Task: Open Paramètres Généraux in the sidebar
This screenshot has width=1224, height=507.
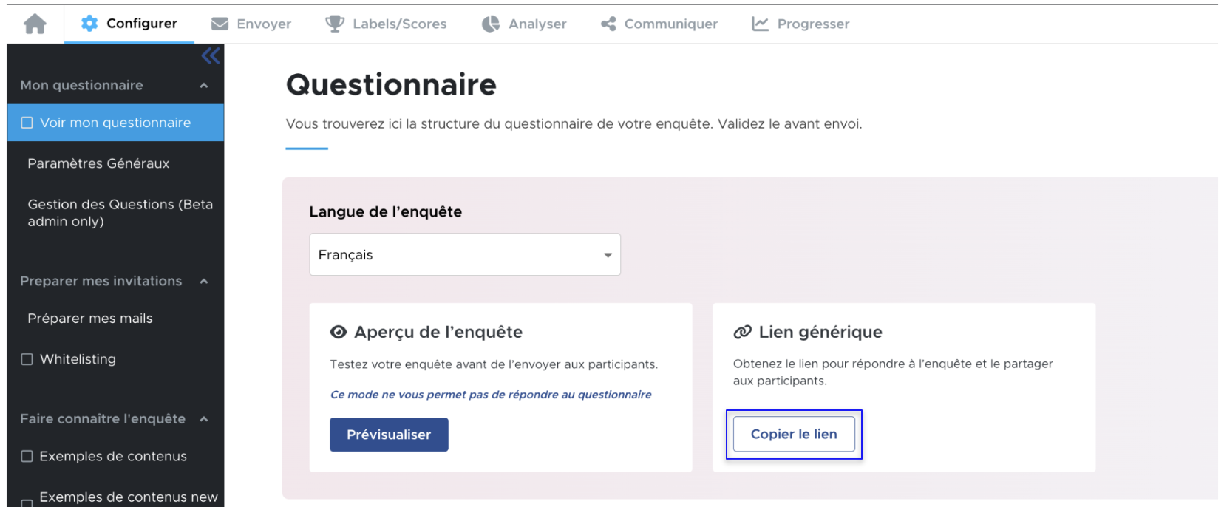Action: click(x=98, y=163)
